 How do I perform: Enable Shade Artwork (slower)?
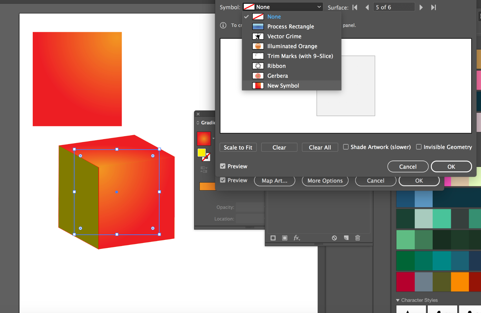(x=346, y=147)
